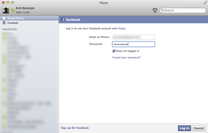Click Amit Banerjee's profile picture
Image resolution: width=208 pixels, height=133 pixels.
tap(6, 10)
